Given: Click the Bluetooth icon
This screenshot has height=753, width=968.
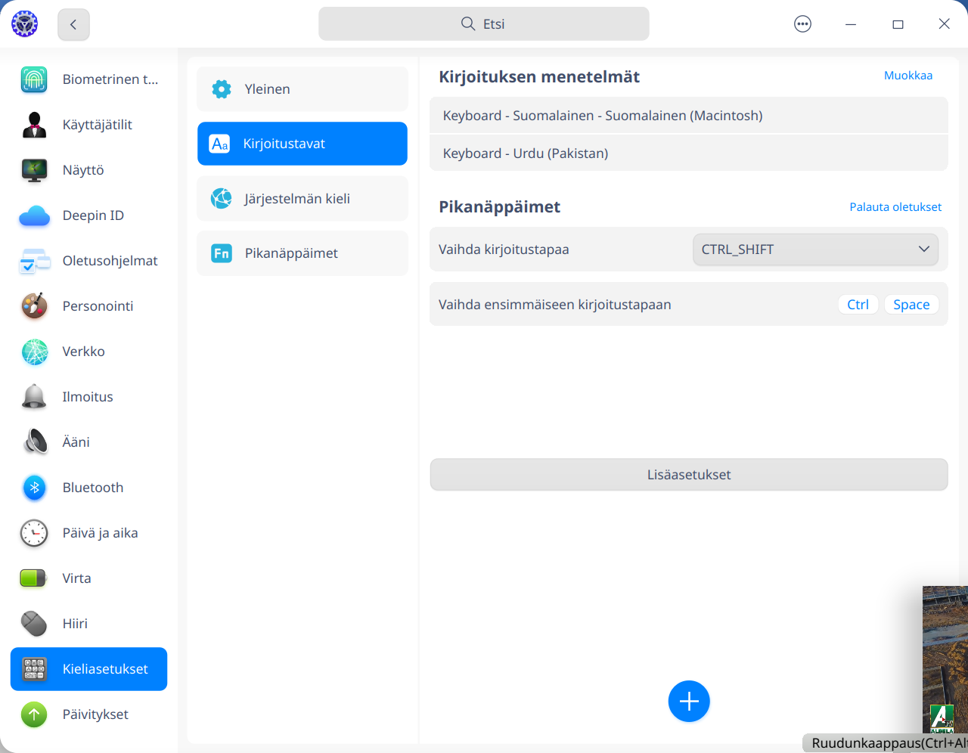Looking at the screenshot, I should 34,488.
